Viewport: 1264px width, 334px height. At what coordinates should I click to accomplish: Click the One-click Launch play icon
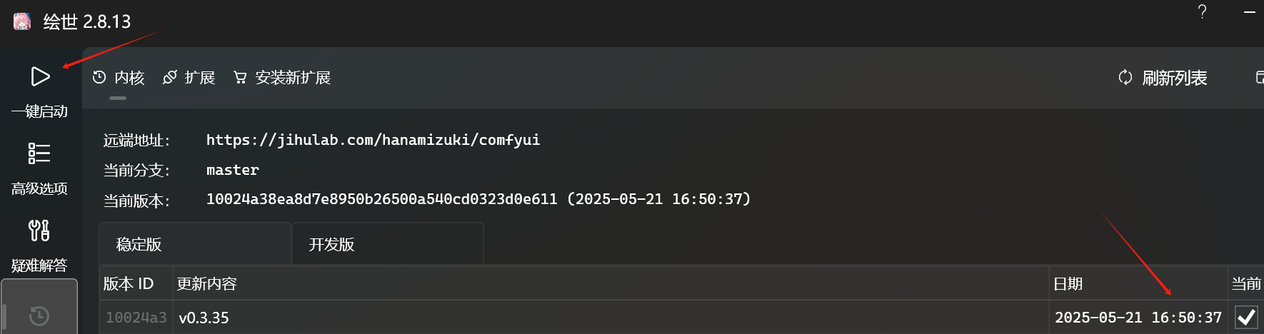pyautogui.click(x=40, y=76)
